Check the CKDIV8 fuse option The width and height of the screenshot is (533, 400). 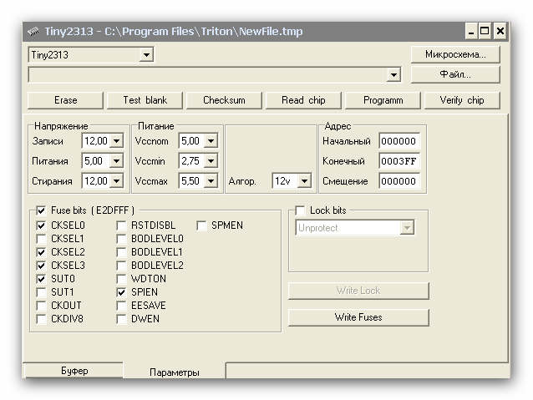(x=42, y=319)
